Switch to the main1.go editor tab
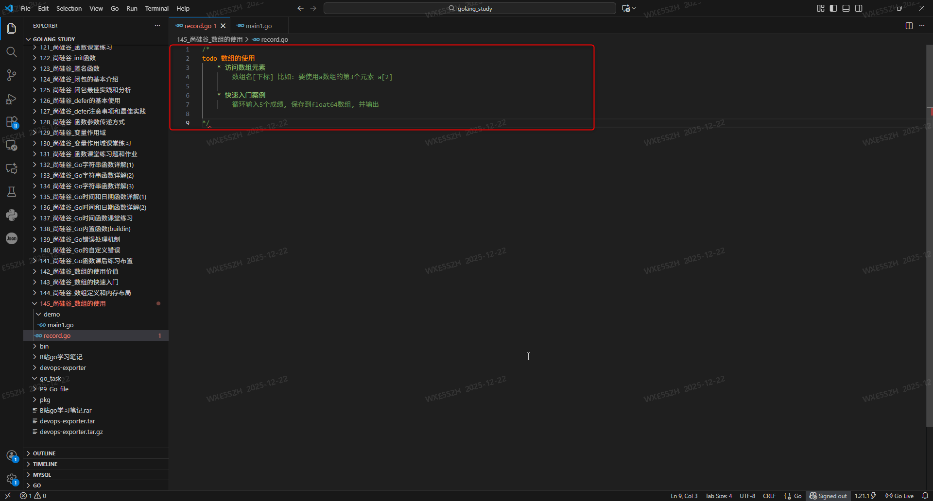This screenshot has width=933, height=501. pyautogui.click(x=259, y=26)
